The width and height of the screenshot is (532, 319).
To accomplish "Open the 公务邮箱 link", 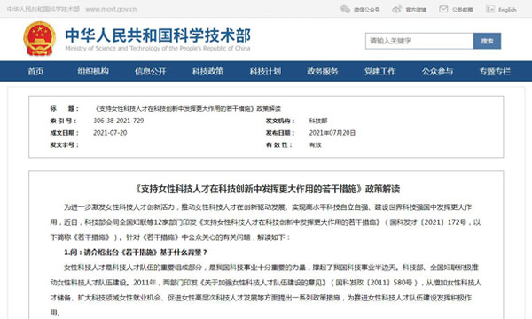I will point(463,10).
